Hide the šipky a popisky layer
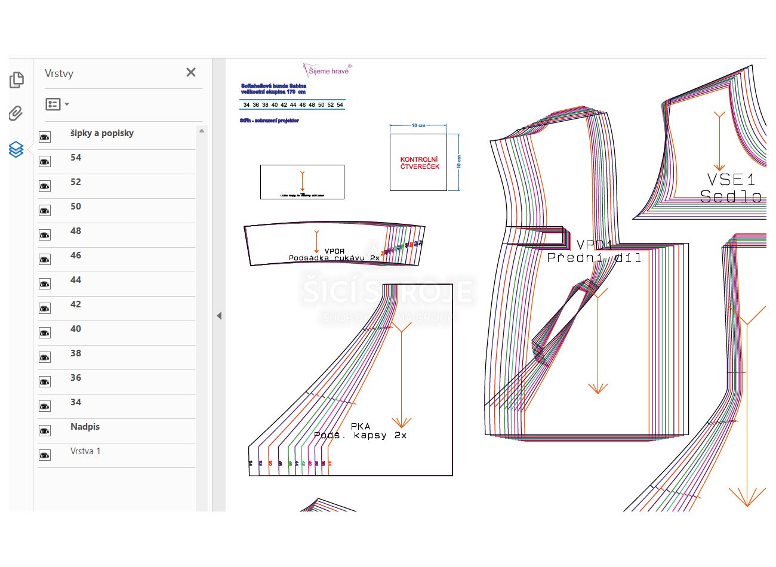The image size is (776, 567). (x=45, y=137)
